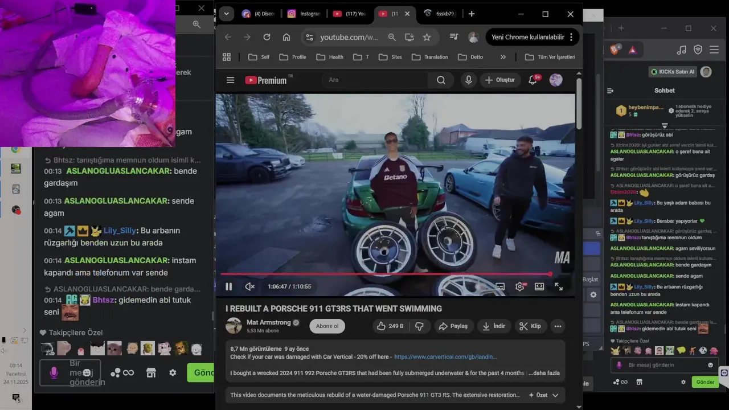Toggle subtitles on the video player
This screenshot has width=729, height=410.
click(500, 286)
